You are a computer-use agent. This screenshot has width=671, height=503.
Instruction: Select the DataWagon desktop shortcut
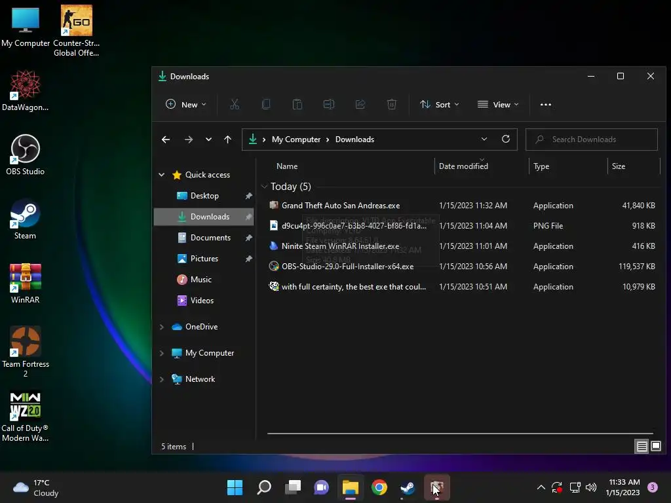tap(26, 90)
